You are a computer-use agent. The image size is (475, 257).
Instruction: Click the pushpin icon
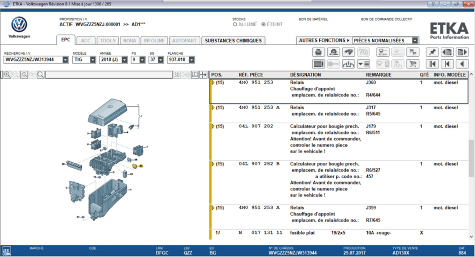point(432,52)
